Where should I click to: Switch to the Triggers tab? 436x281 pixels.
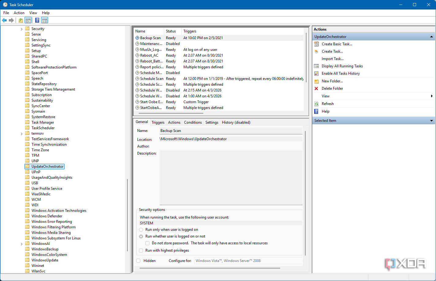coord(158,122)
